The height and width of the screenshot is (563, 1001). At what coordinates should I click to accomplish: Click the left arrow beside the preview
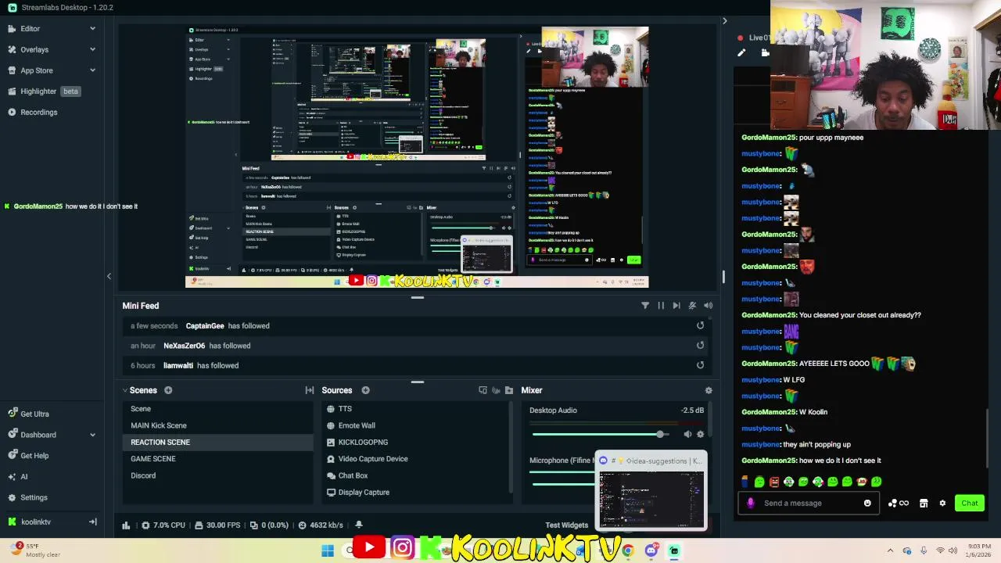pos(109,276)
